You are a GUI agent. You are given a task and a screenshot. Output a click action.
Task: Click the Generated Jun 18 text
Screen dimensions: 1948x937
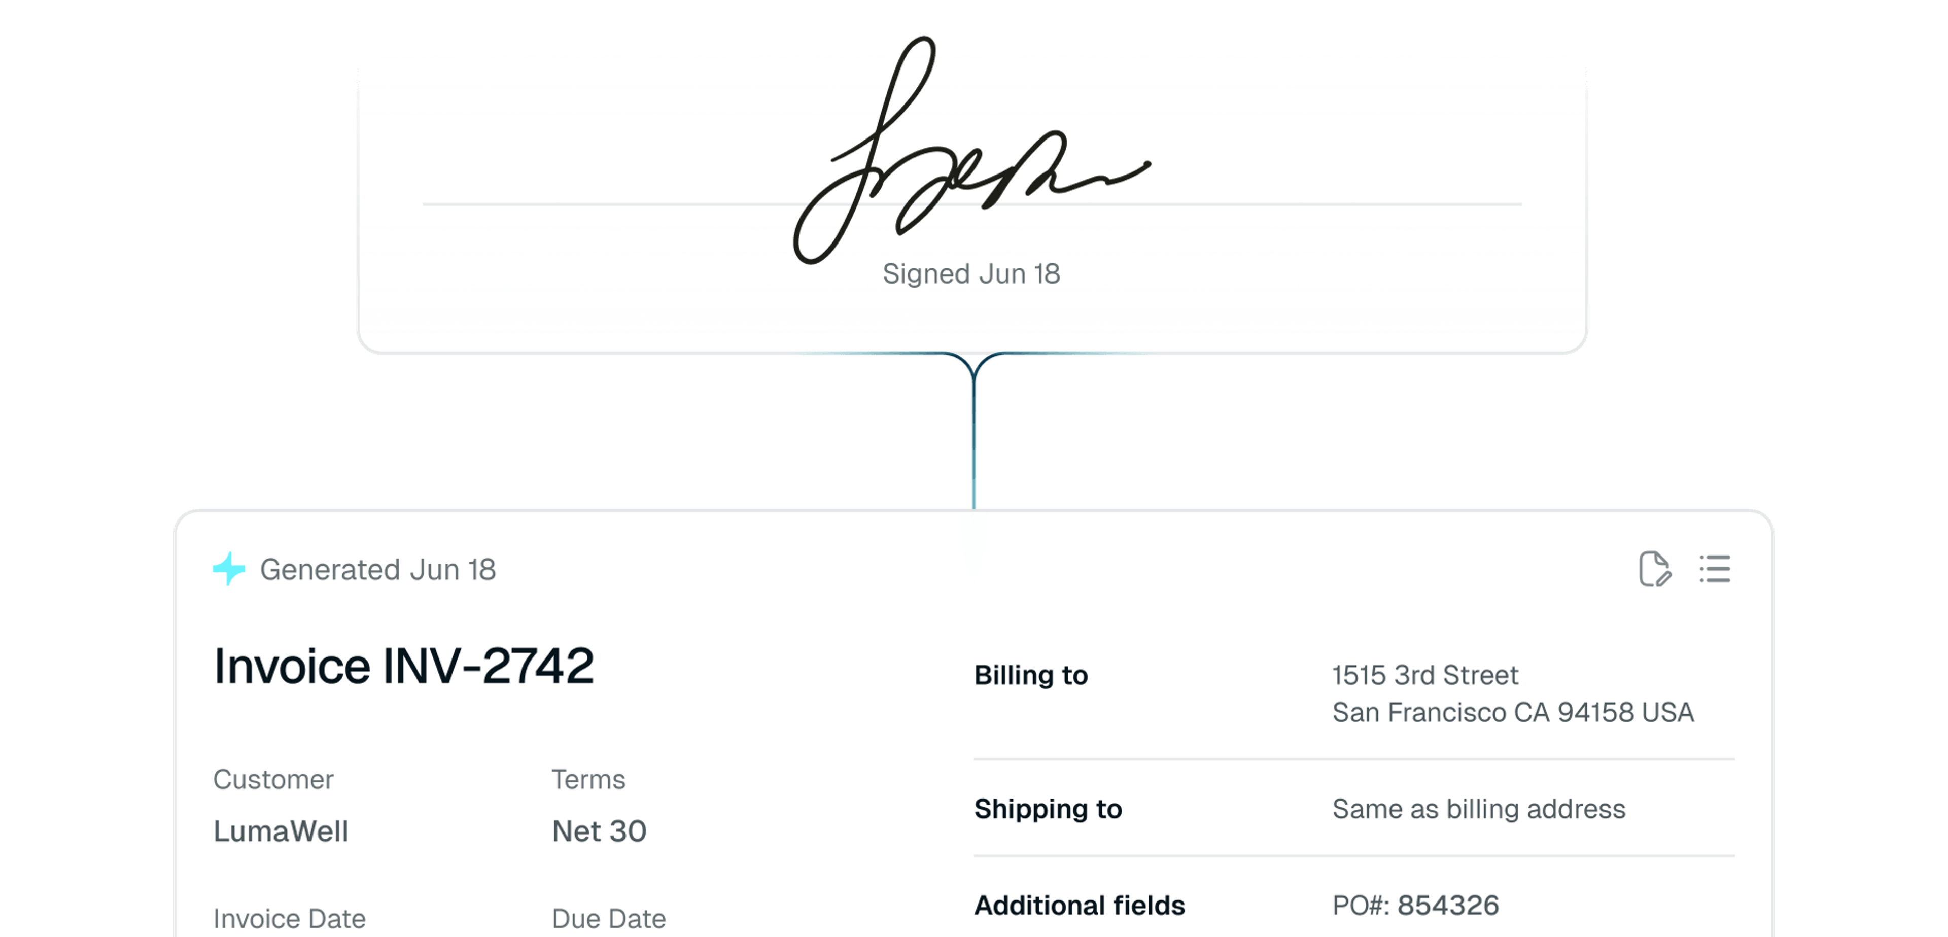pos(377,570)
